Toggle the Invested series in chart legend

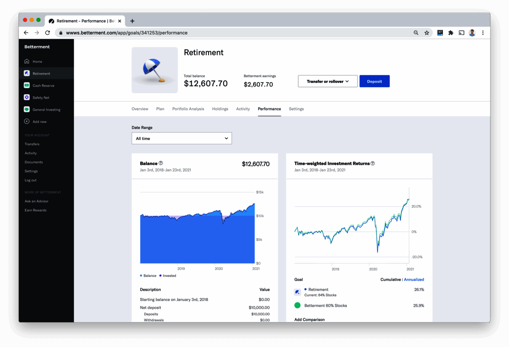(x=167, y=276)
